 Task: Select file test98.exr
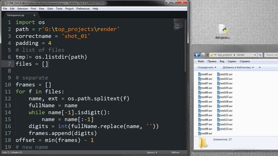(x=205, y=129)
